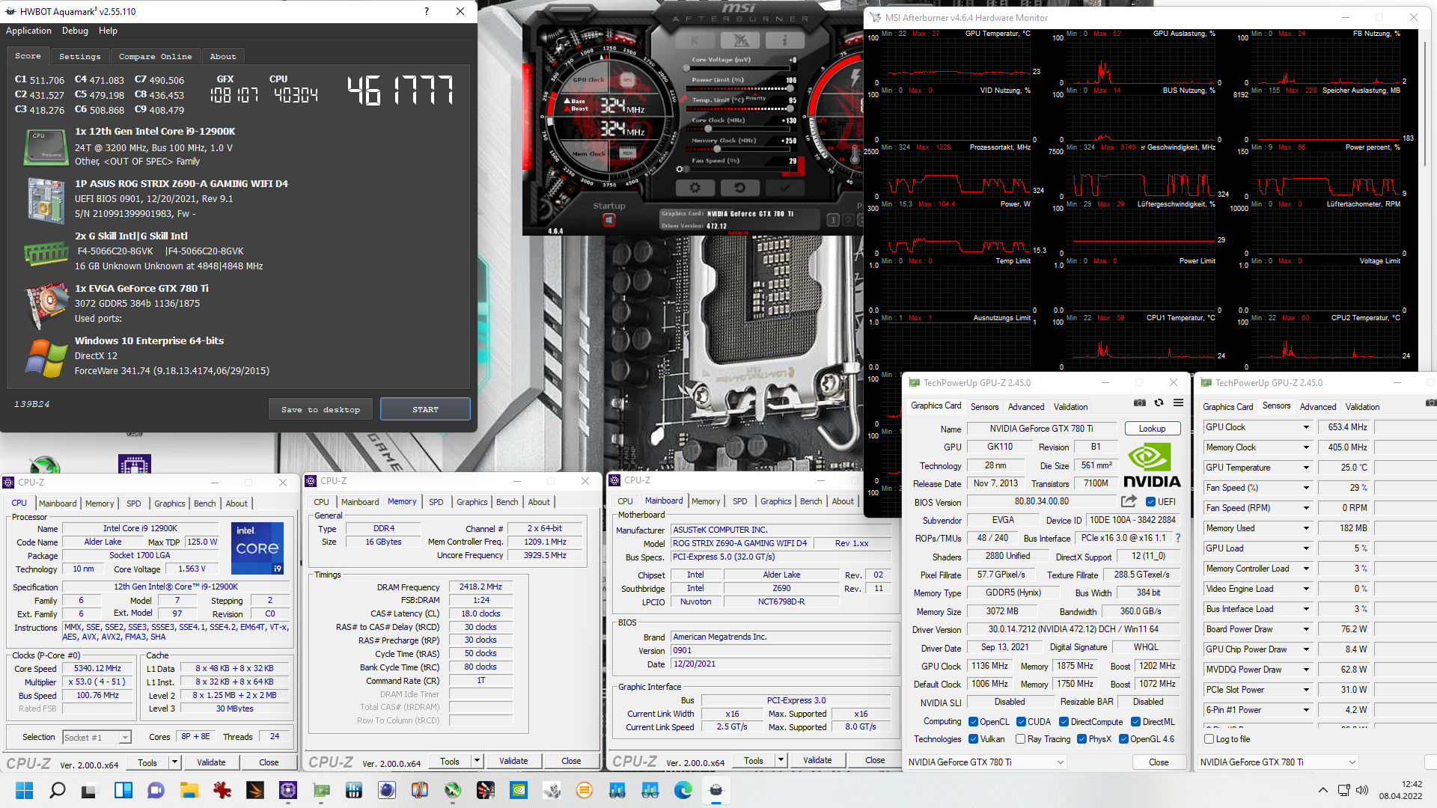Click Afterburner OC Scanner jet icon
This screenshot has width=1437, height=808.
pyautogui.click(x=740, y=40)
